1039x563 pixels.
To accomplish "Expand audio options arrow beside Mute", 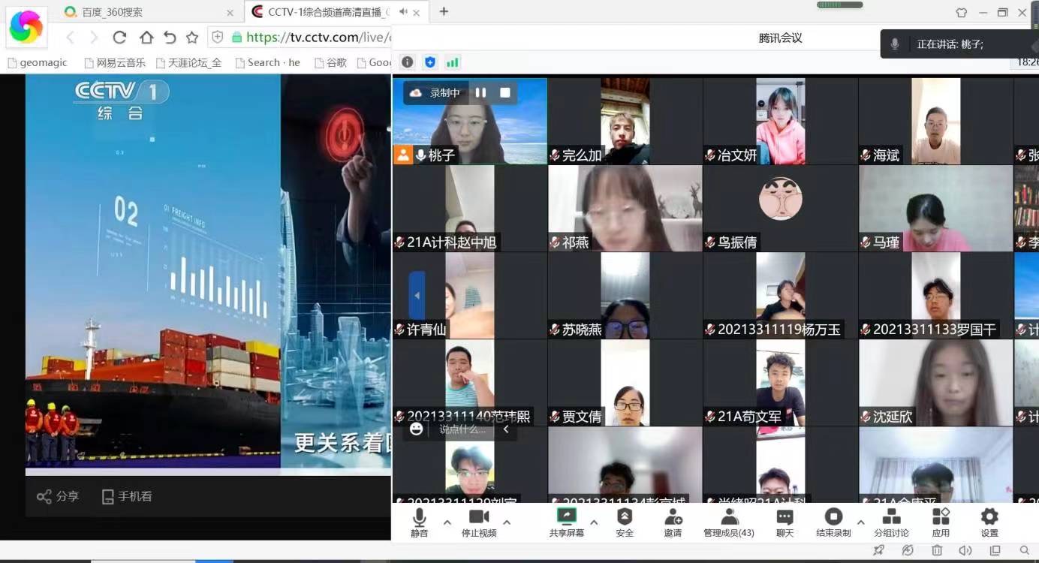I will click(x=447, y=522).
